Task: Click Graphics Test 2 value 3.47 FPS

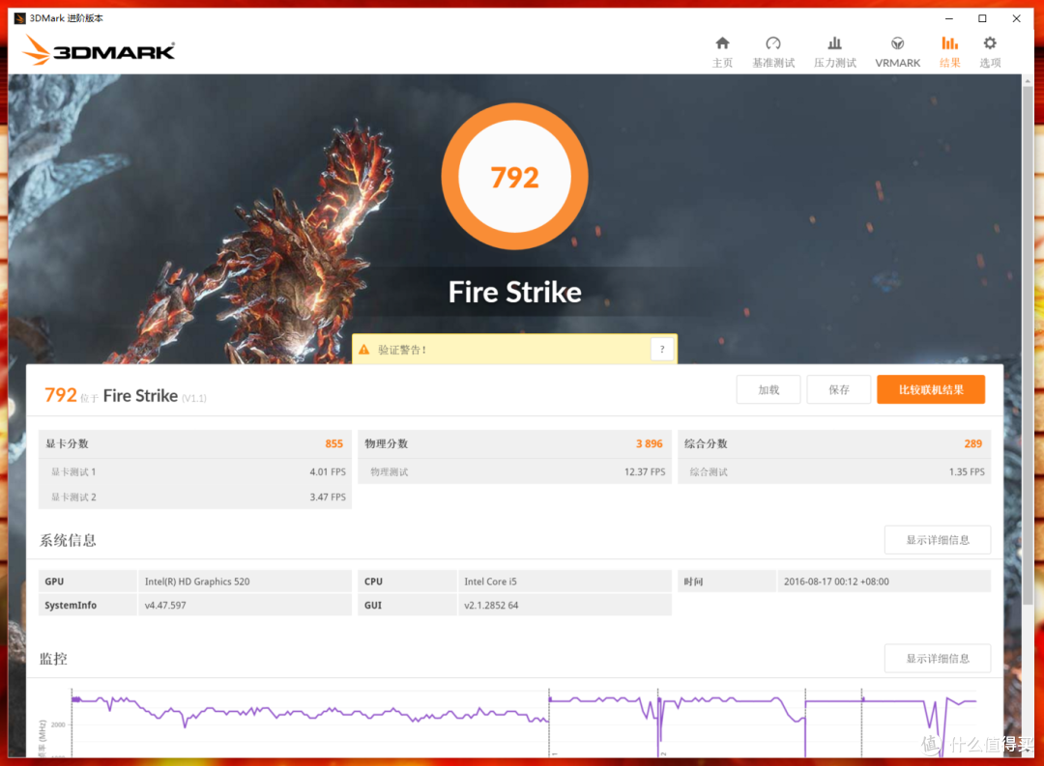Action: [328, 497]
